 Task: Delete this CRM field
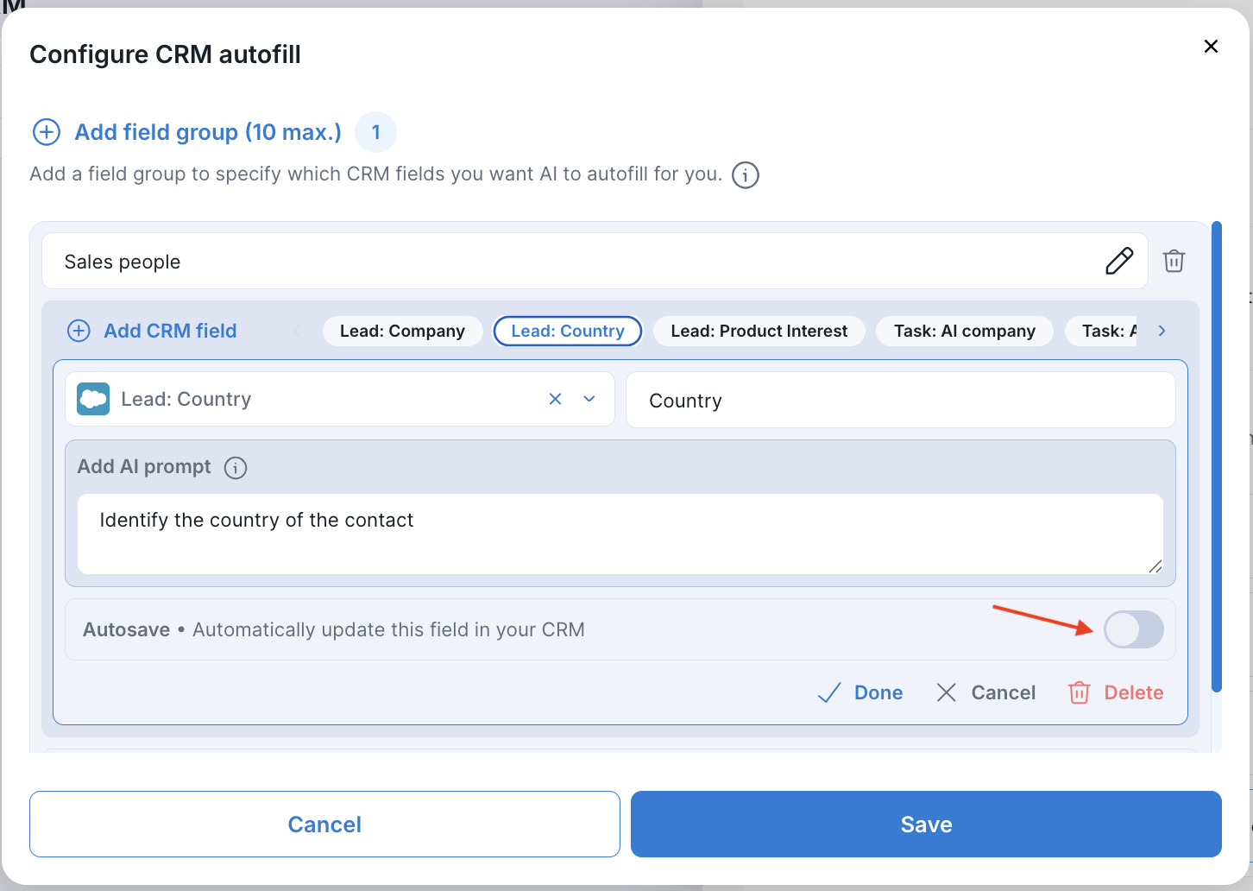[1116, 692]
